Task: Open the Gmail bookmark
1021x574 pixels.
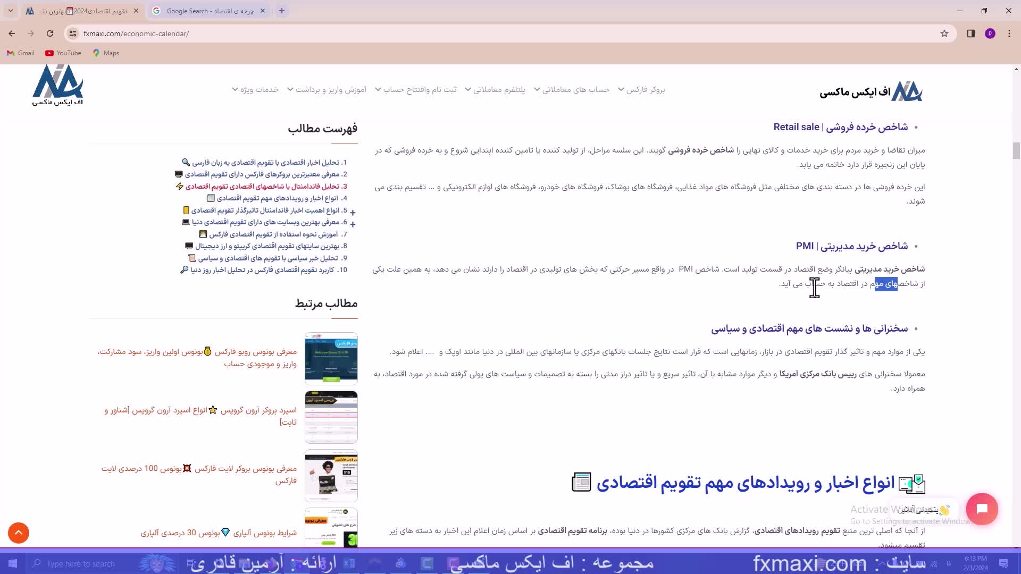Action: coord(20,53)
